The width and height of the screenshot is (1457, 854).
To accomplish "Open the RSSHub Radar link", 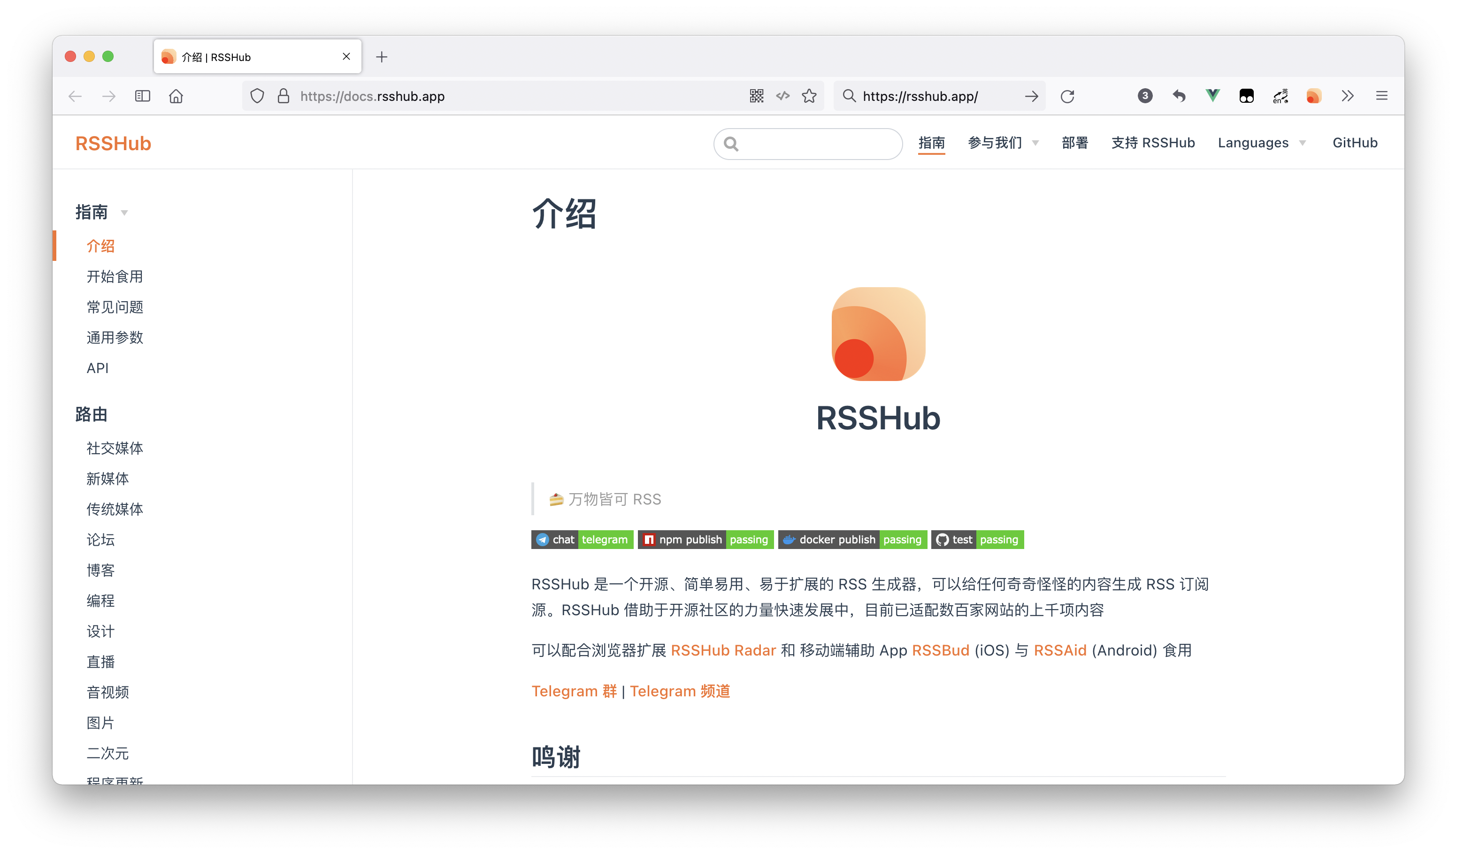I will point(723,650).
